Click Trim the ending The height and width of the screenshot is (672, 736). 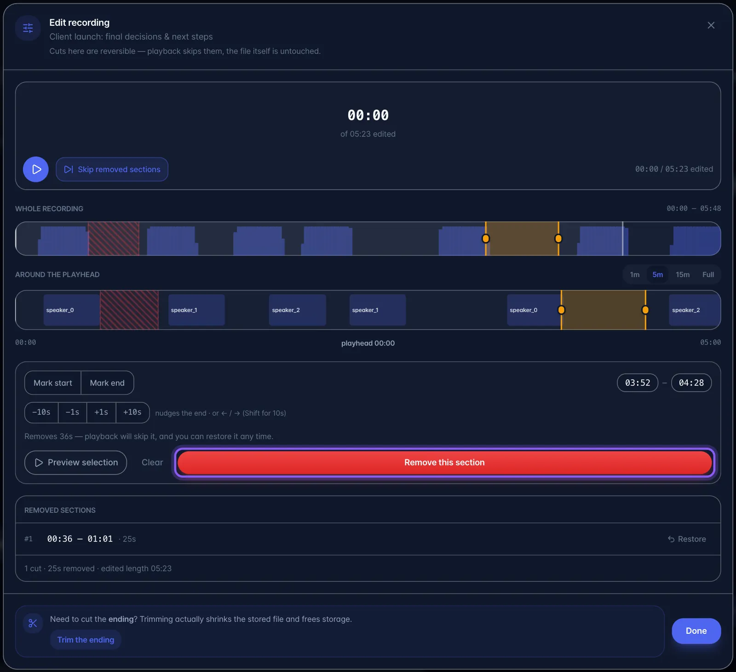pyautogui.click(x=86, y=640)
